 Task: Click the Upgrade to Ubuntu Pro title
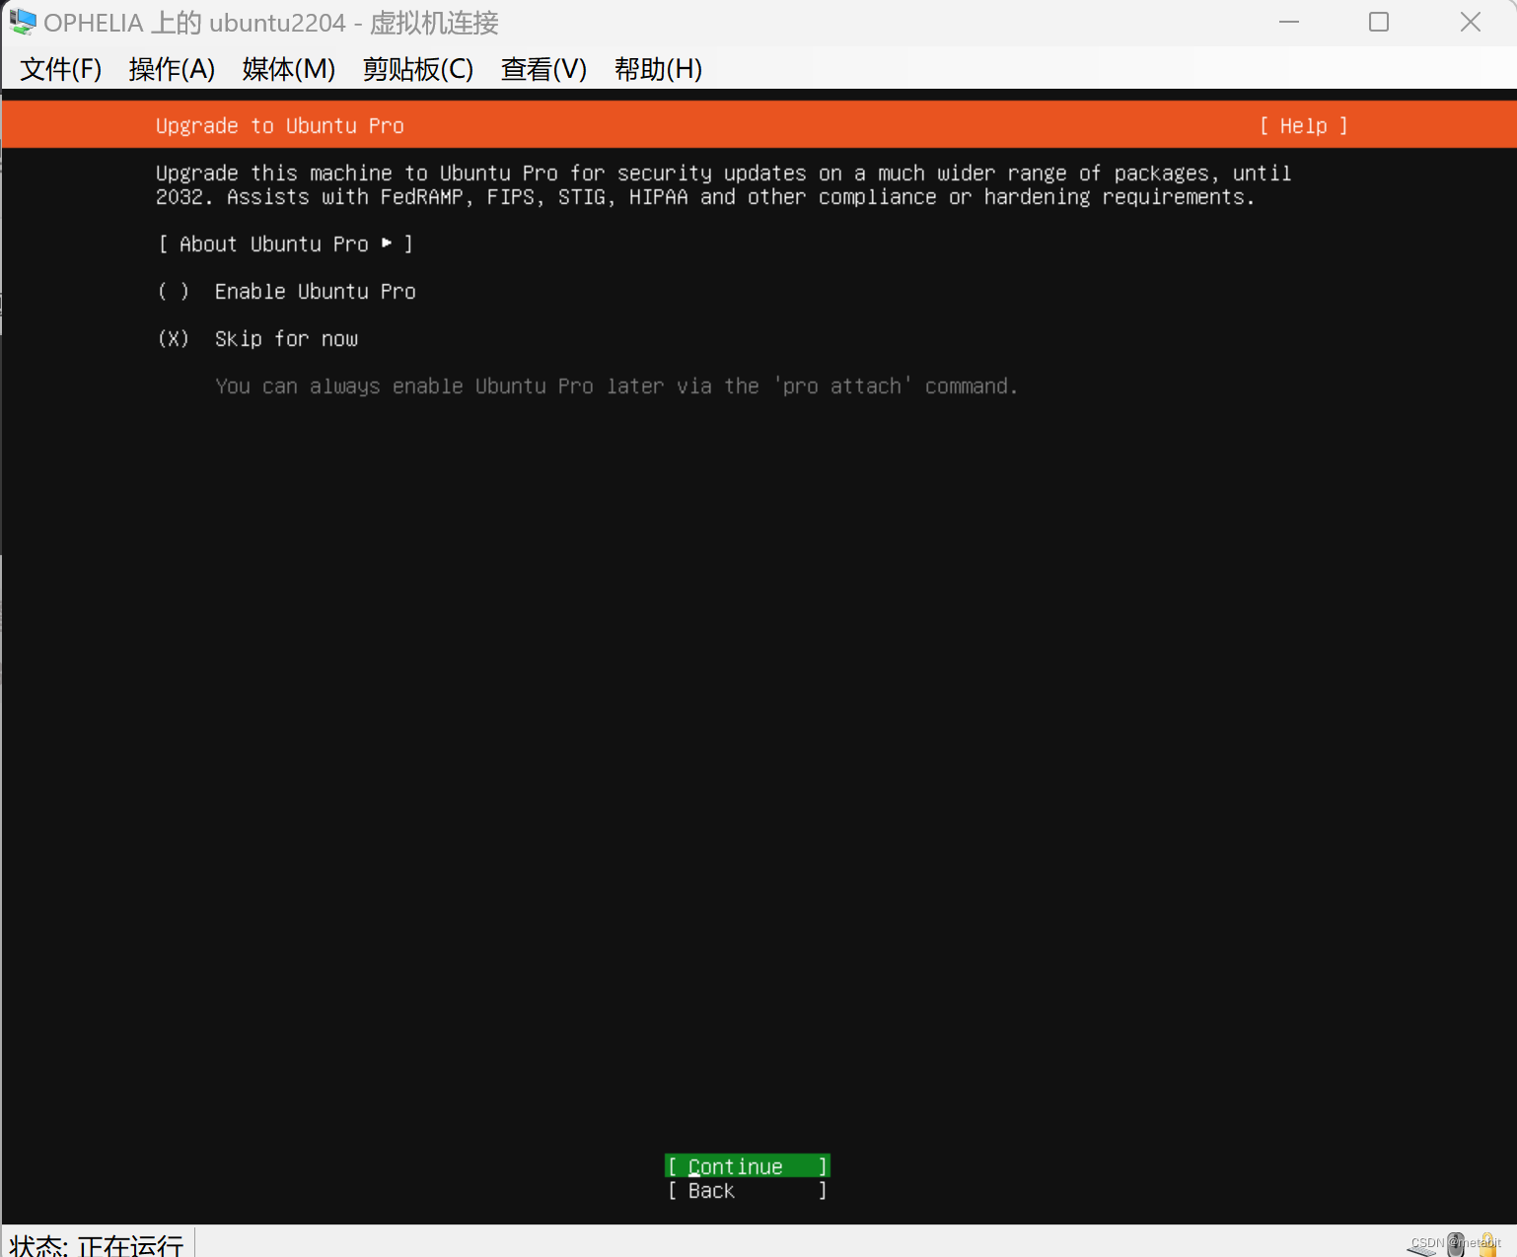tap(280, 125)
